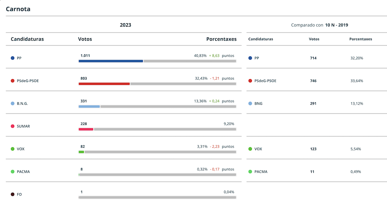Click the BNG party name in 2019 table
Viewport: 387px width, 202px height.
point(258,103)
